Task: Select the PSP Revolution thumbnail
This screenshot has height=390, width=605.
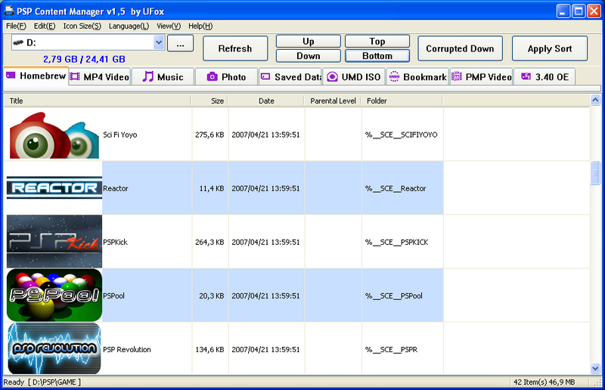Action: pyautogui.click(x=54, y=348)
